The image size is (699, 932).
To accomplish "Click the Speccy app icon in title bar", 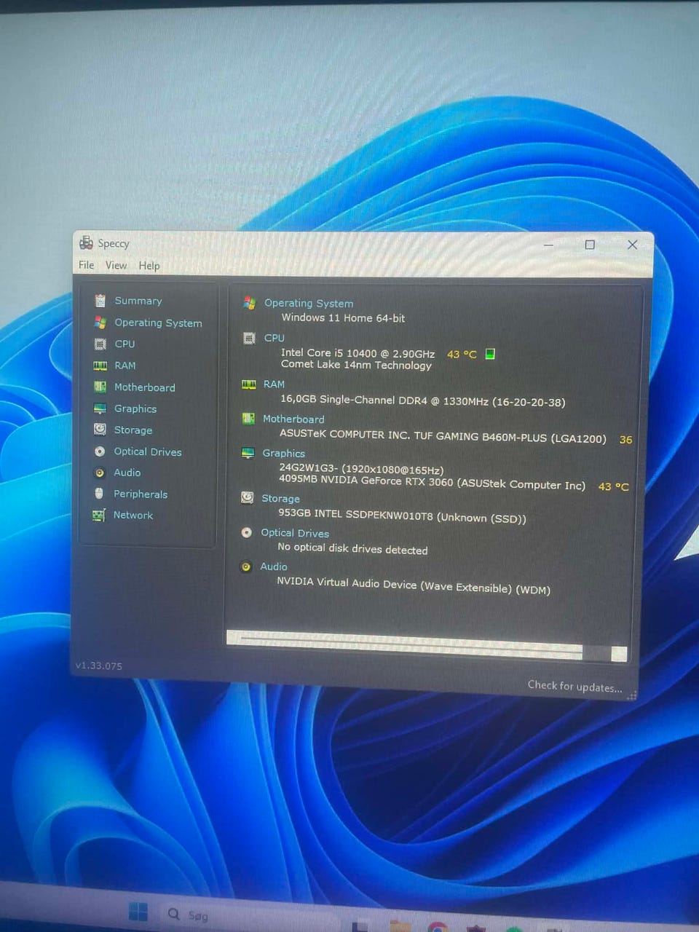I will click(x=87, y=242).
